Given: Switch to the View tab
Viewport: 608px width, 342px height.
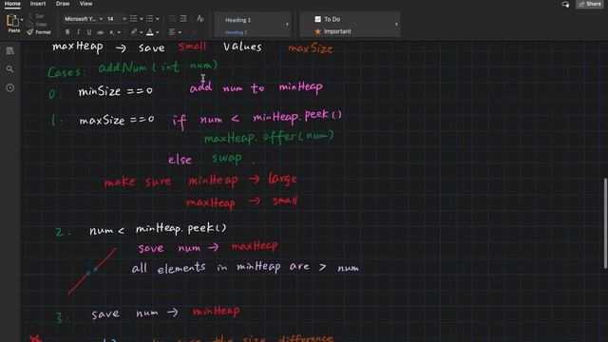Looking at the screenshot, I should tap(85, 4).
